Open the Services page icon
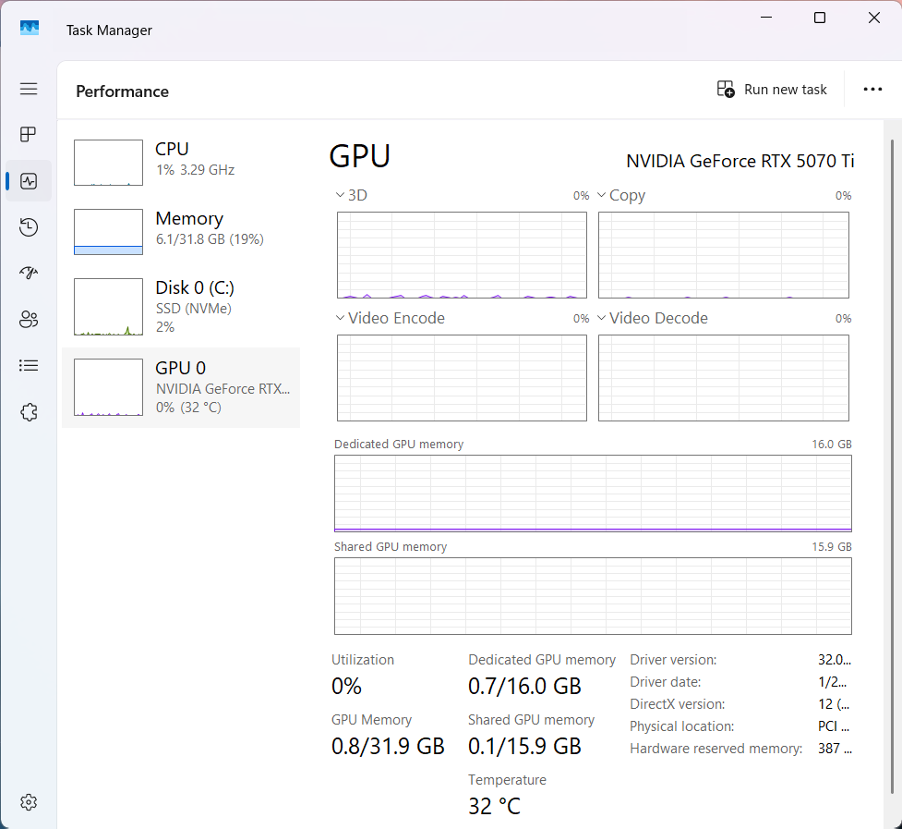The image size is (902, 829). (x=29, y=412)
